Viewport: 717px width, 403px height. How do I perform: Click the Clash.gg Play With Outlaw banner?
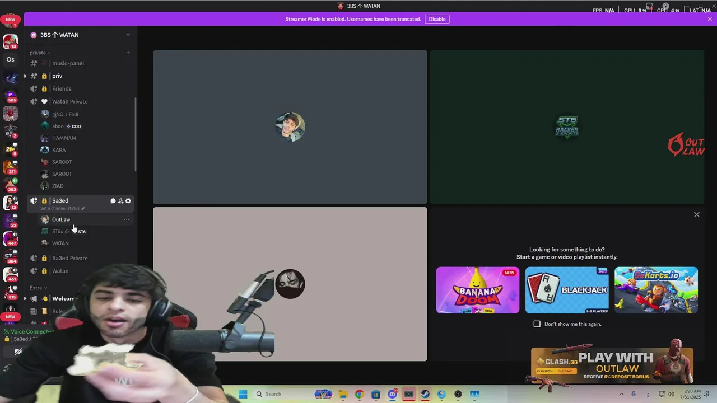click(612, 365)
